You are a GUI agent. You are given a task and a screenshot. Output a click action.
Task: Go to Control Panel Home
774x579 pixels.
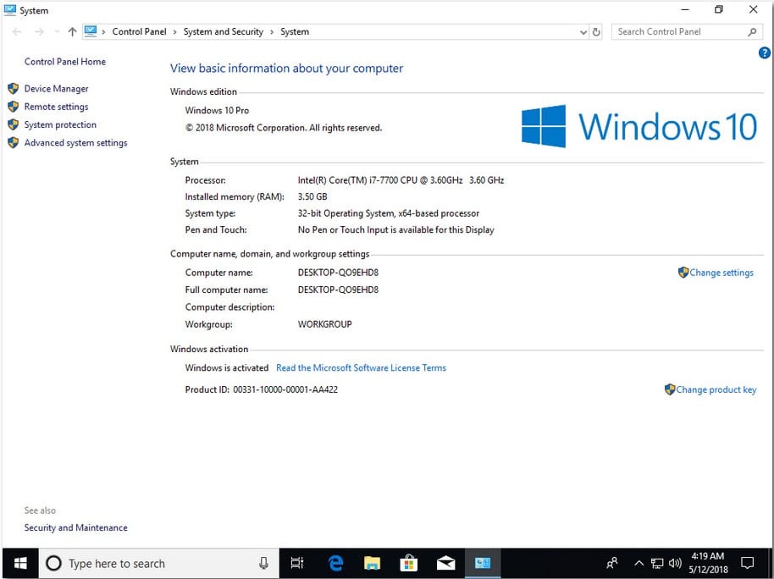64,62
